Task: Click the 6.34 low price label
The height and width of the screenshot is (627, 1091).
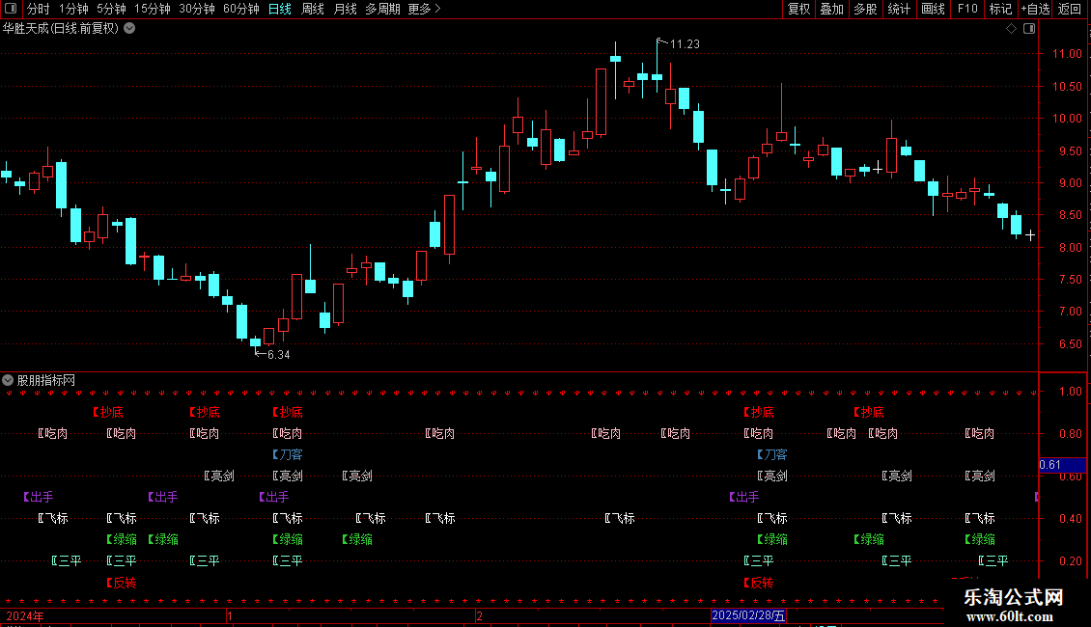Action: (278, 355)
